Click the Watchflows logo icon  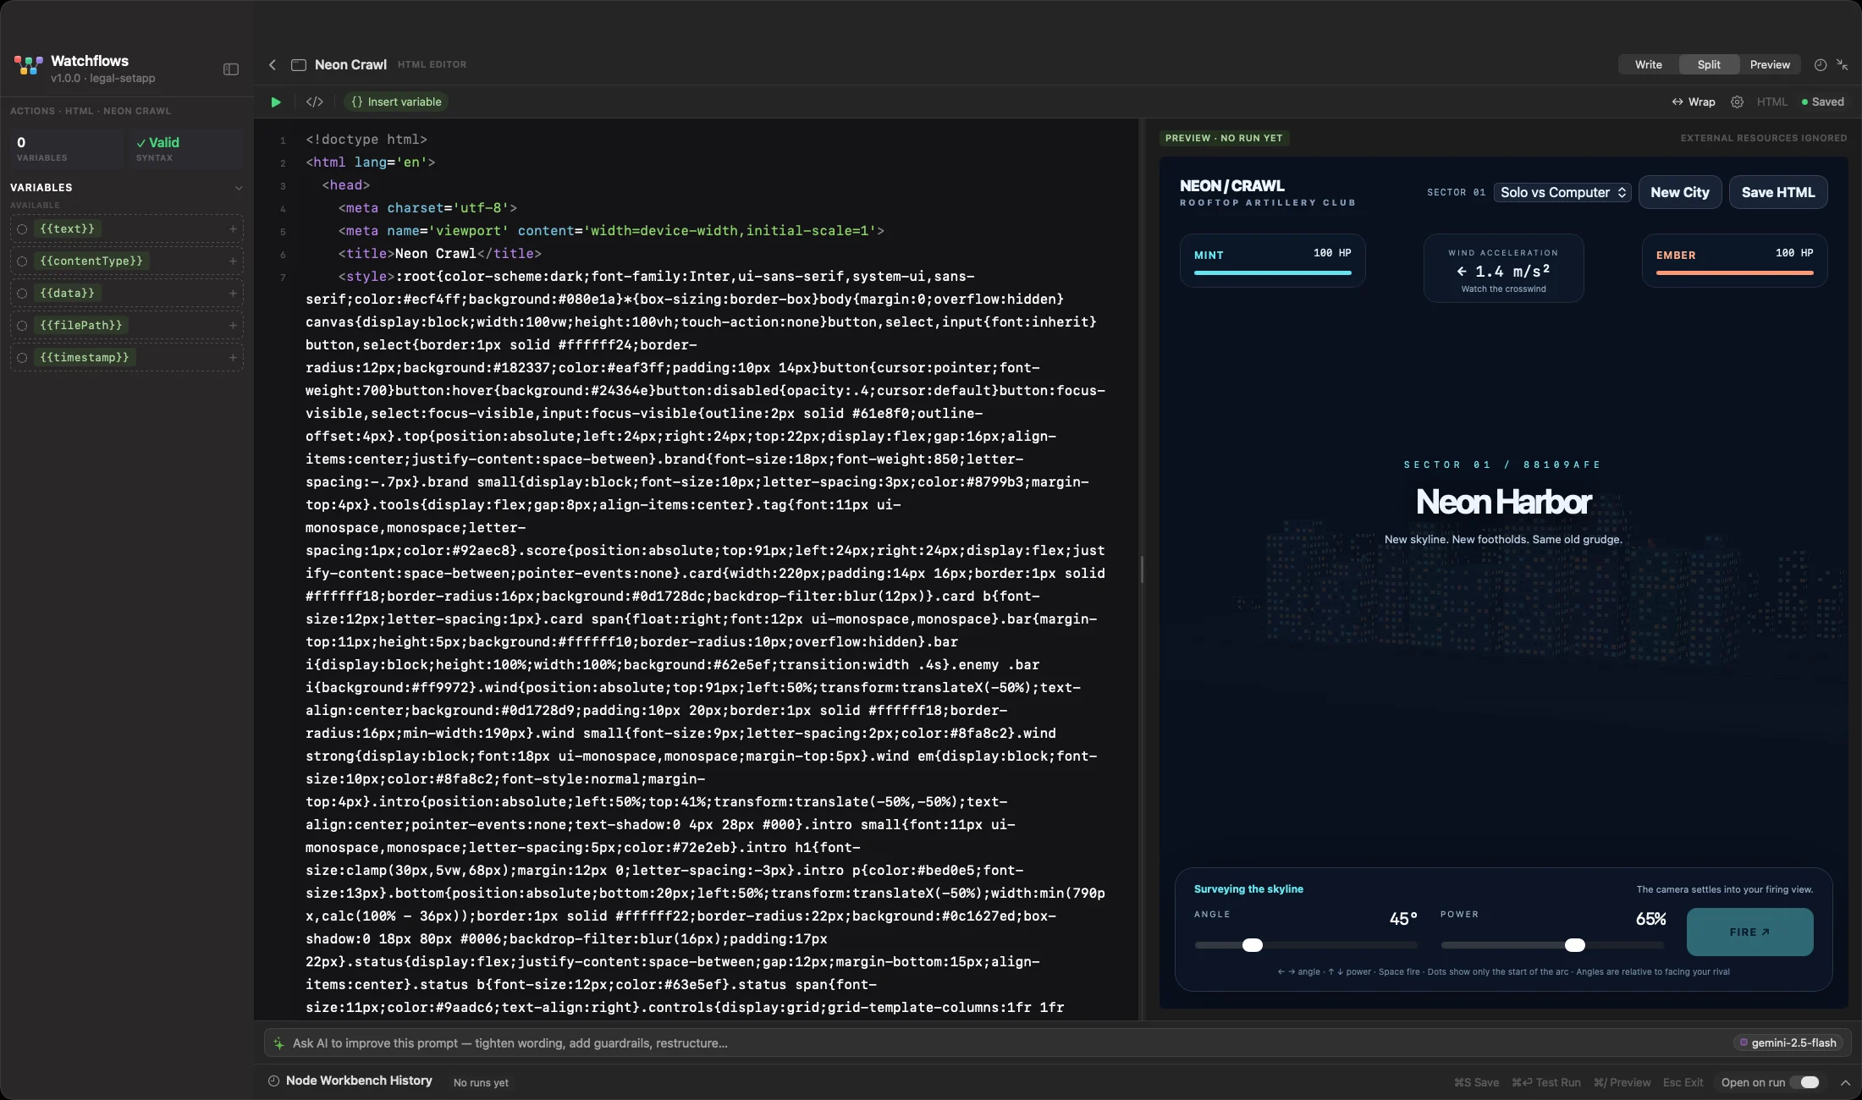28,65
